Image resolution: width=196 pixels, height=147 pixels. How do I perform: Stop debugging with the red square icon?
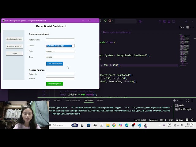(x=110, y=21)
